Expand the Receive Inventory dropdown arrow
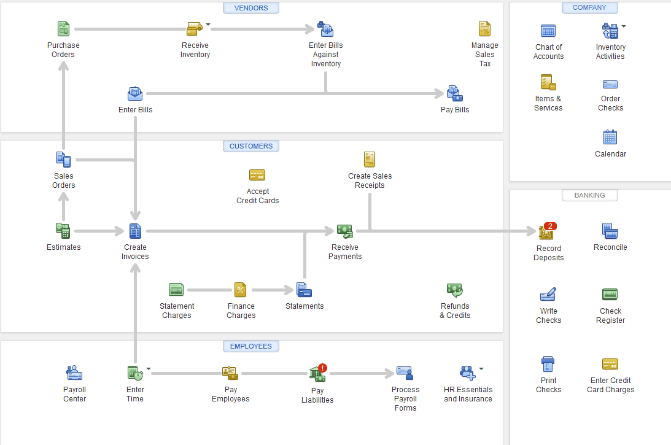 click(208, 25)
